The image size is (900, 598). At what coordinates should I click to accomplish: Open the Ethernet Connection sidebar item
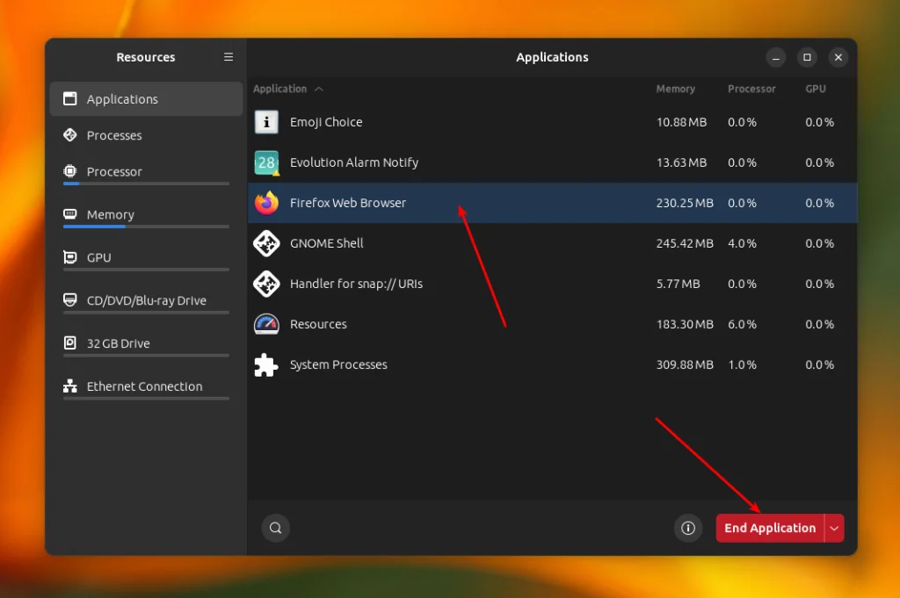(146, 386)
